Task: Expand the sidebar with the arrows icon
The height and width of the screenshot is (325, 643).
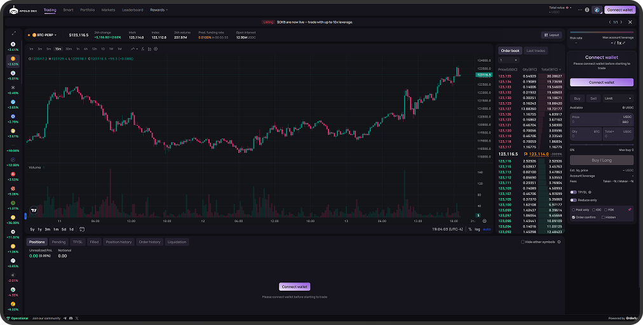Action: 13,33
